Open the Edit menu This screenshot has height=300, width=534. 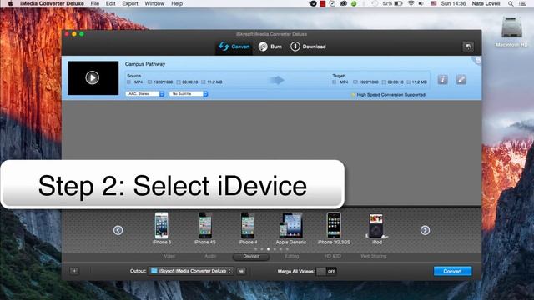pyautogui.click(x=110, y=3)
